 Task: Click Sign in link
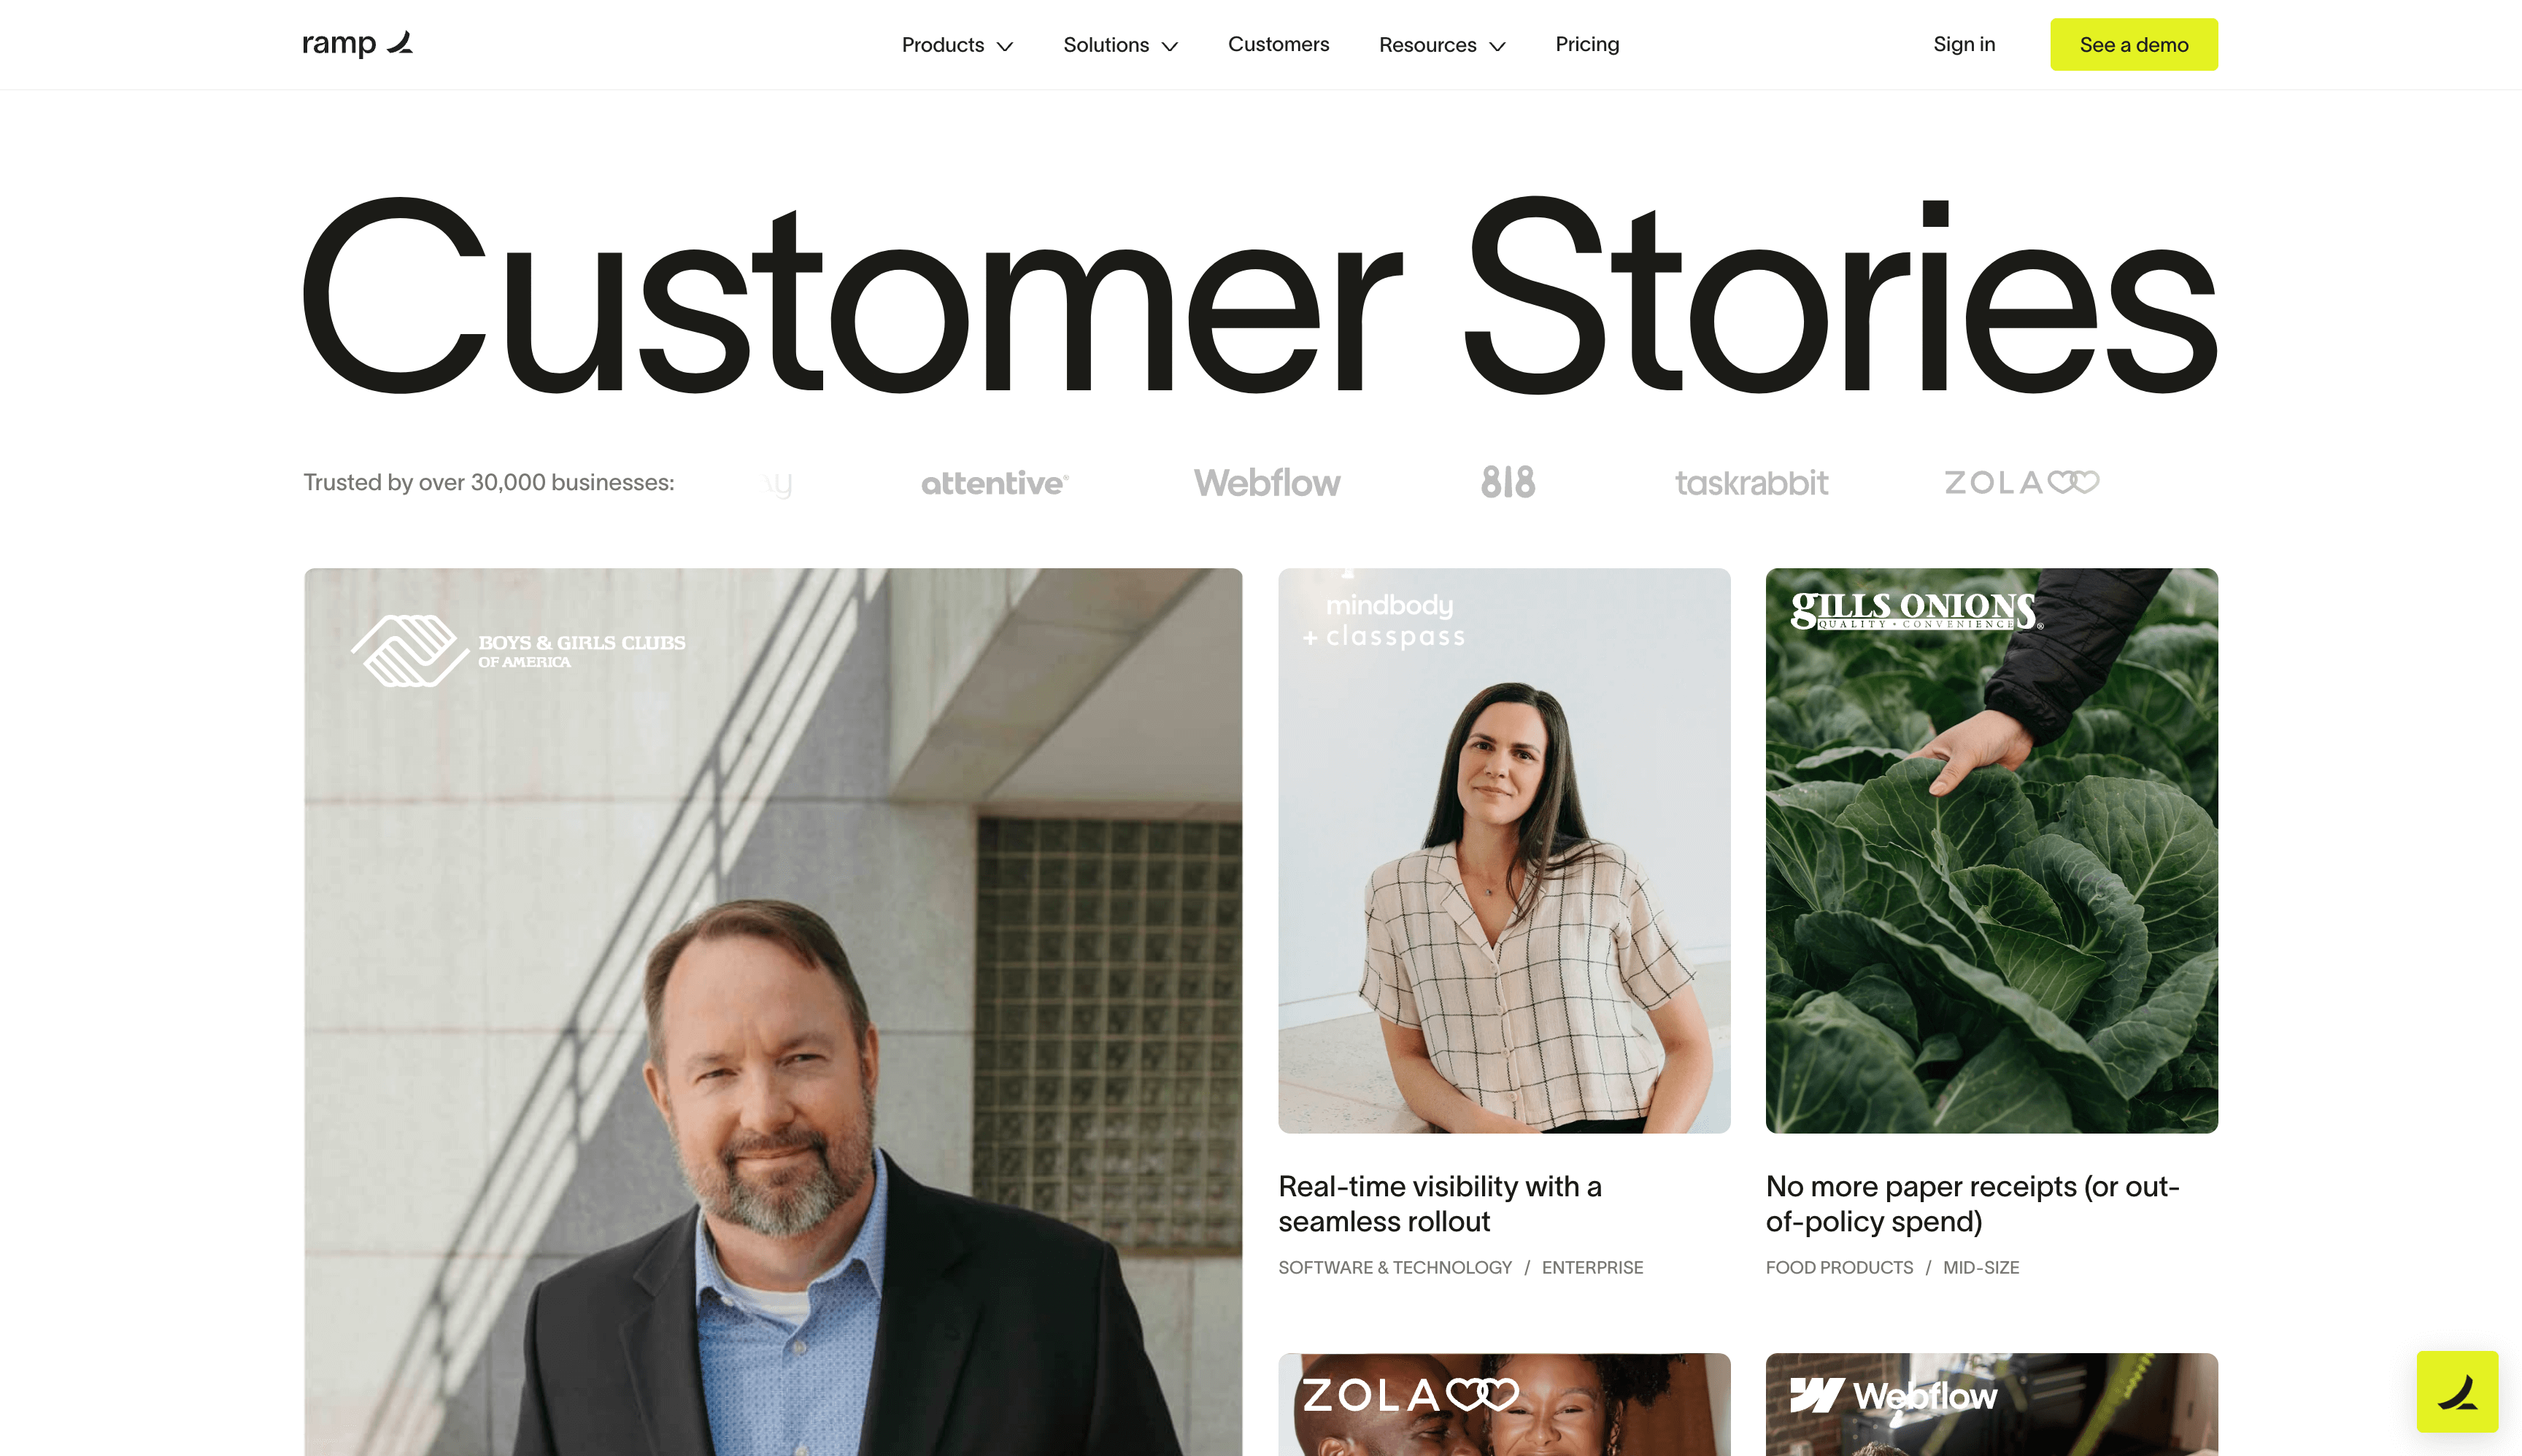tap(1963, 44)
